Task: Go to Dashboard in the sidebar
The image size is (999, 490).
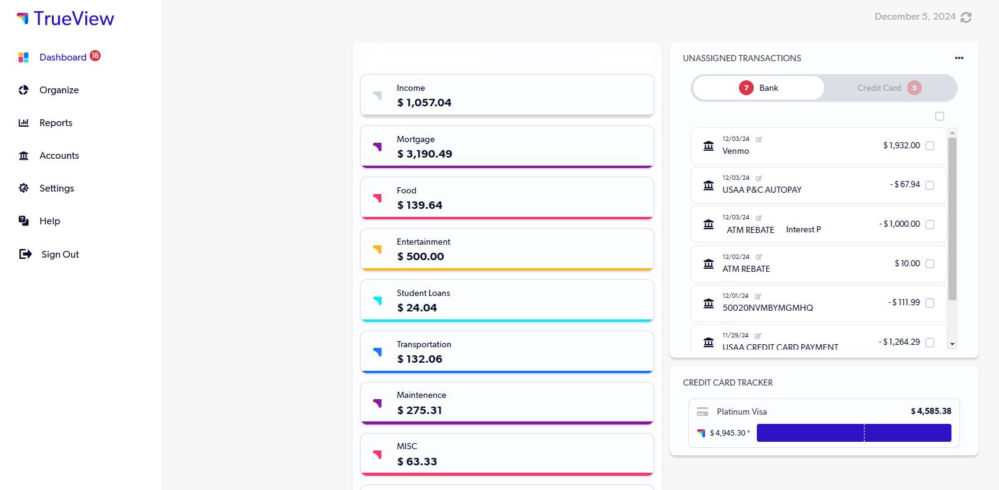Action: click(63, 57)
